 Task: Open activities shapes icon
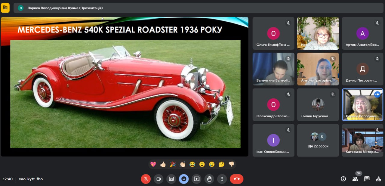(x=378, y=179)
